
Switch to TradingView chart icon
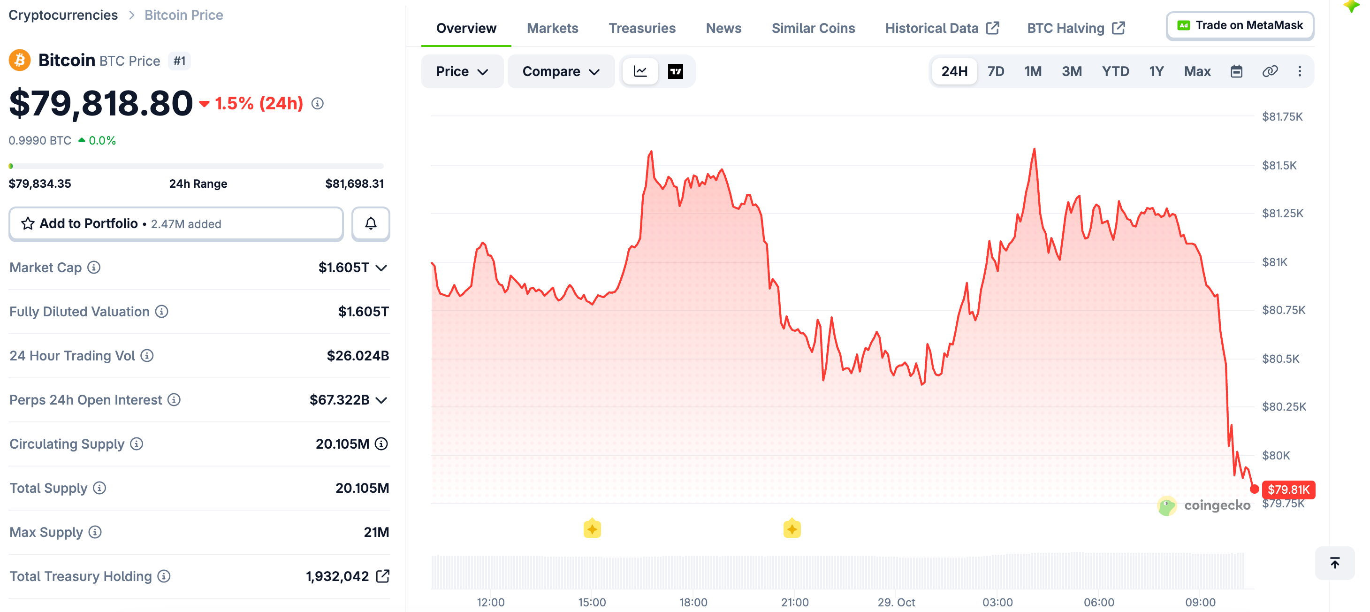pyautogui.click(x=676, y=71)
